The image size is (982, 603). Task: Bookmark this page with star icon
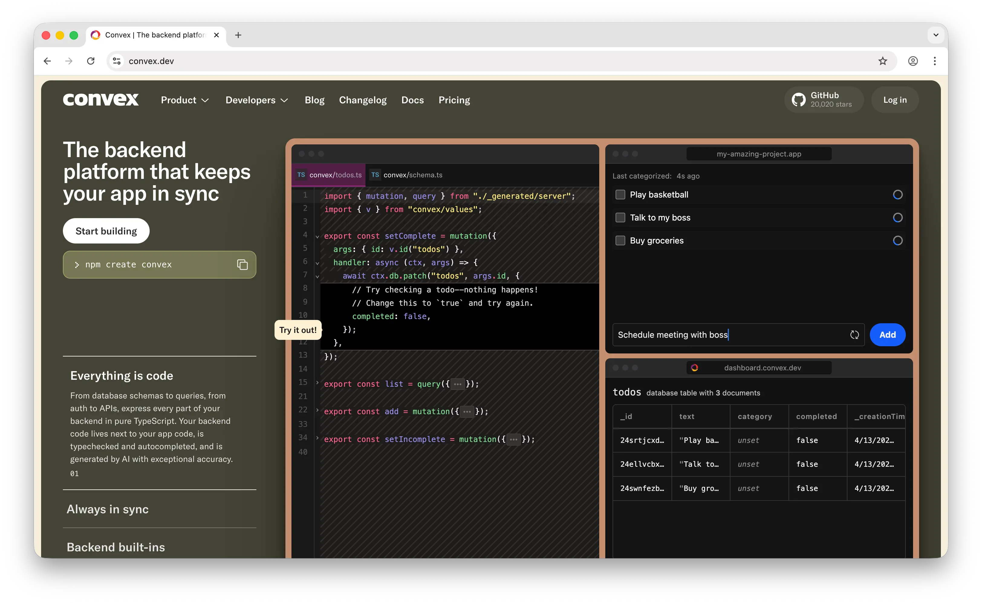point(883,61)
